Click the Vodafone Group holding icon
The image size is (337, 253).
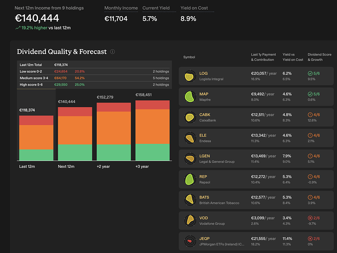pos(189,220)
